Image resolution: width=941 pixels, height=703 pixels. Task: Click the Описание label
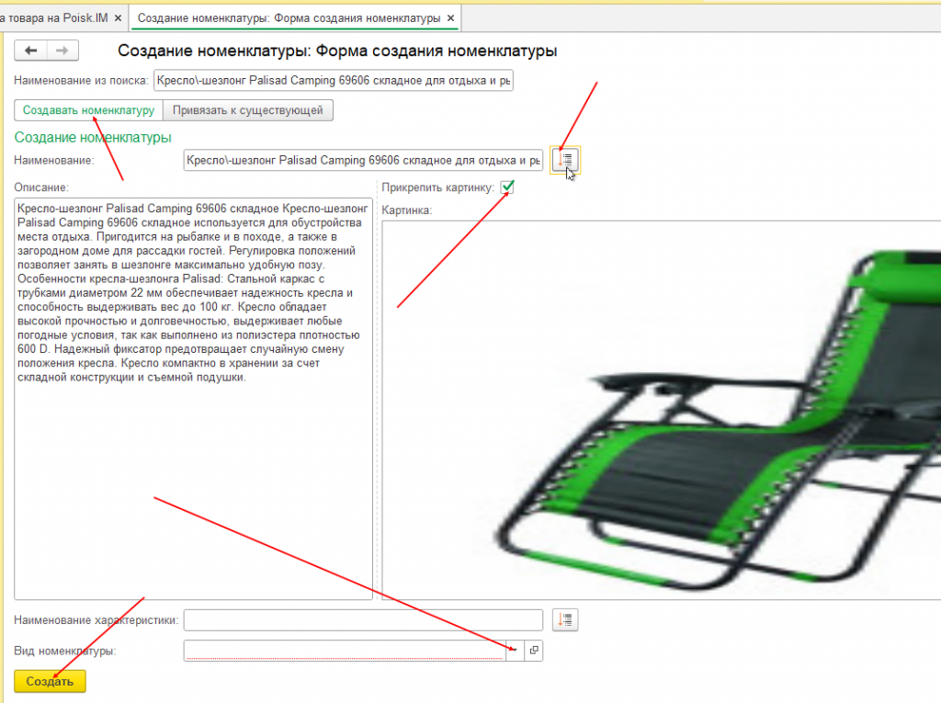(41, 187)
